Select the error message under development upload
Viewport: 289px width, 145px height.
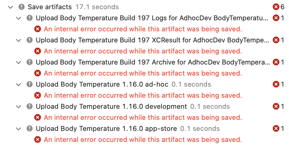(x=143, y=117)
